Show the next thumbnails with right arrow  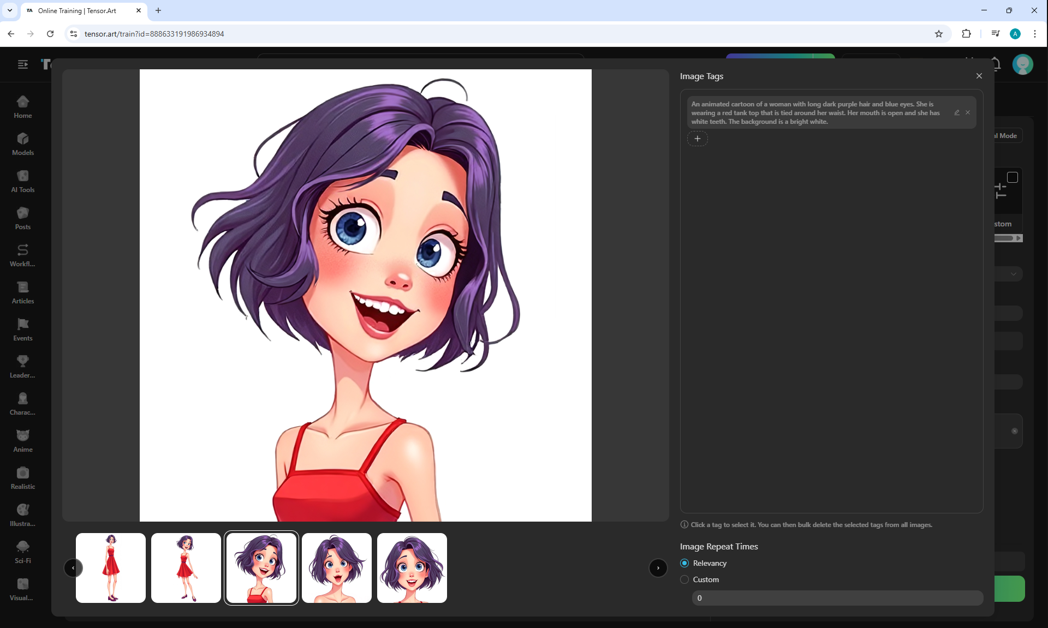[658, 568]
